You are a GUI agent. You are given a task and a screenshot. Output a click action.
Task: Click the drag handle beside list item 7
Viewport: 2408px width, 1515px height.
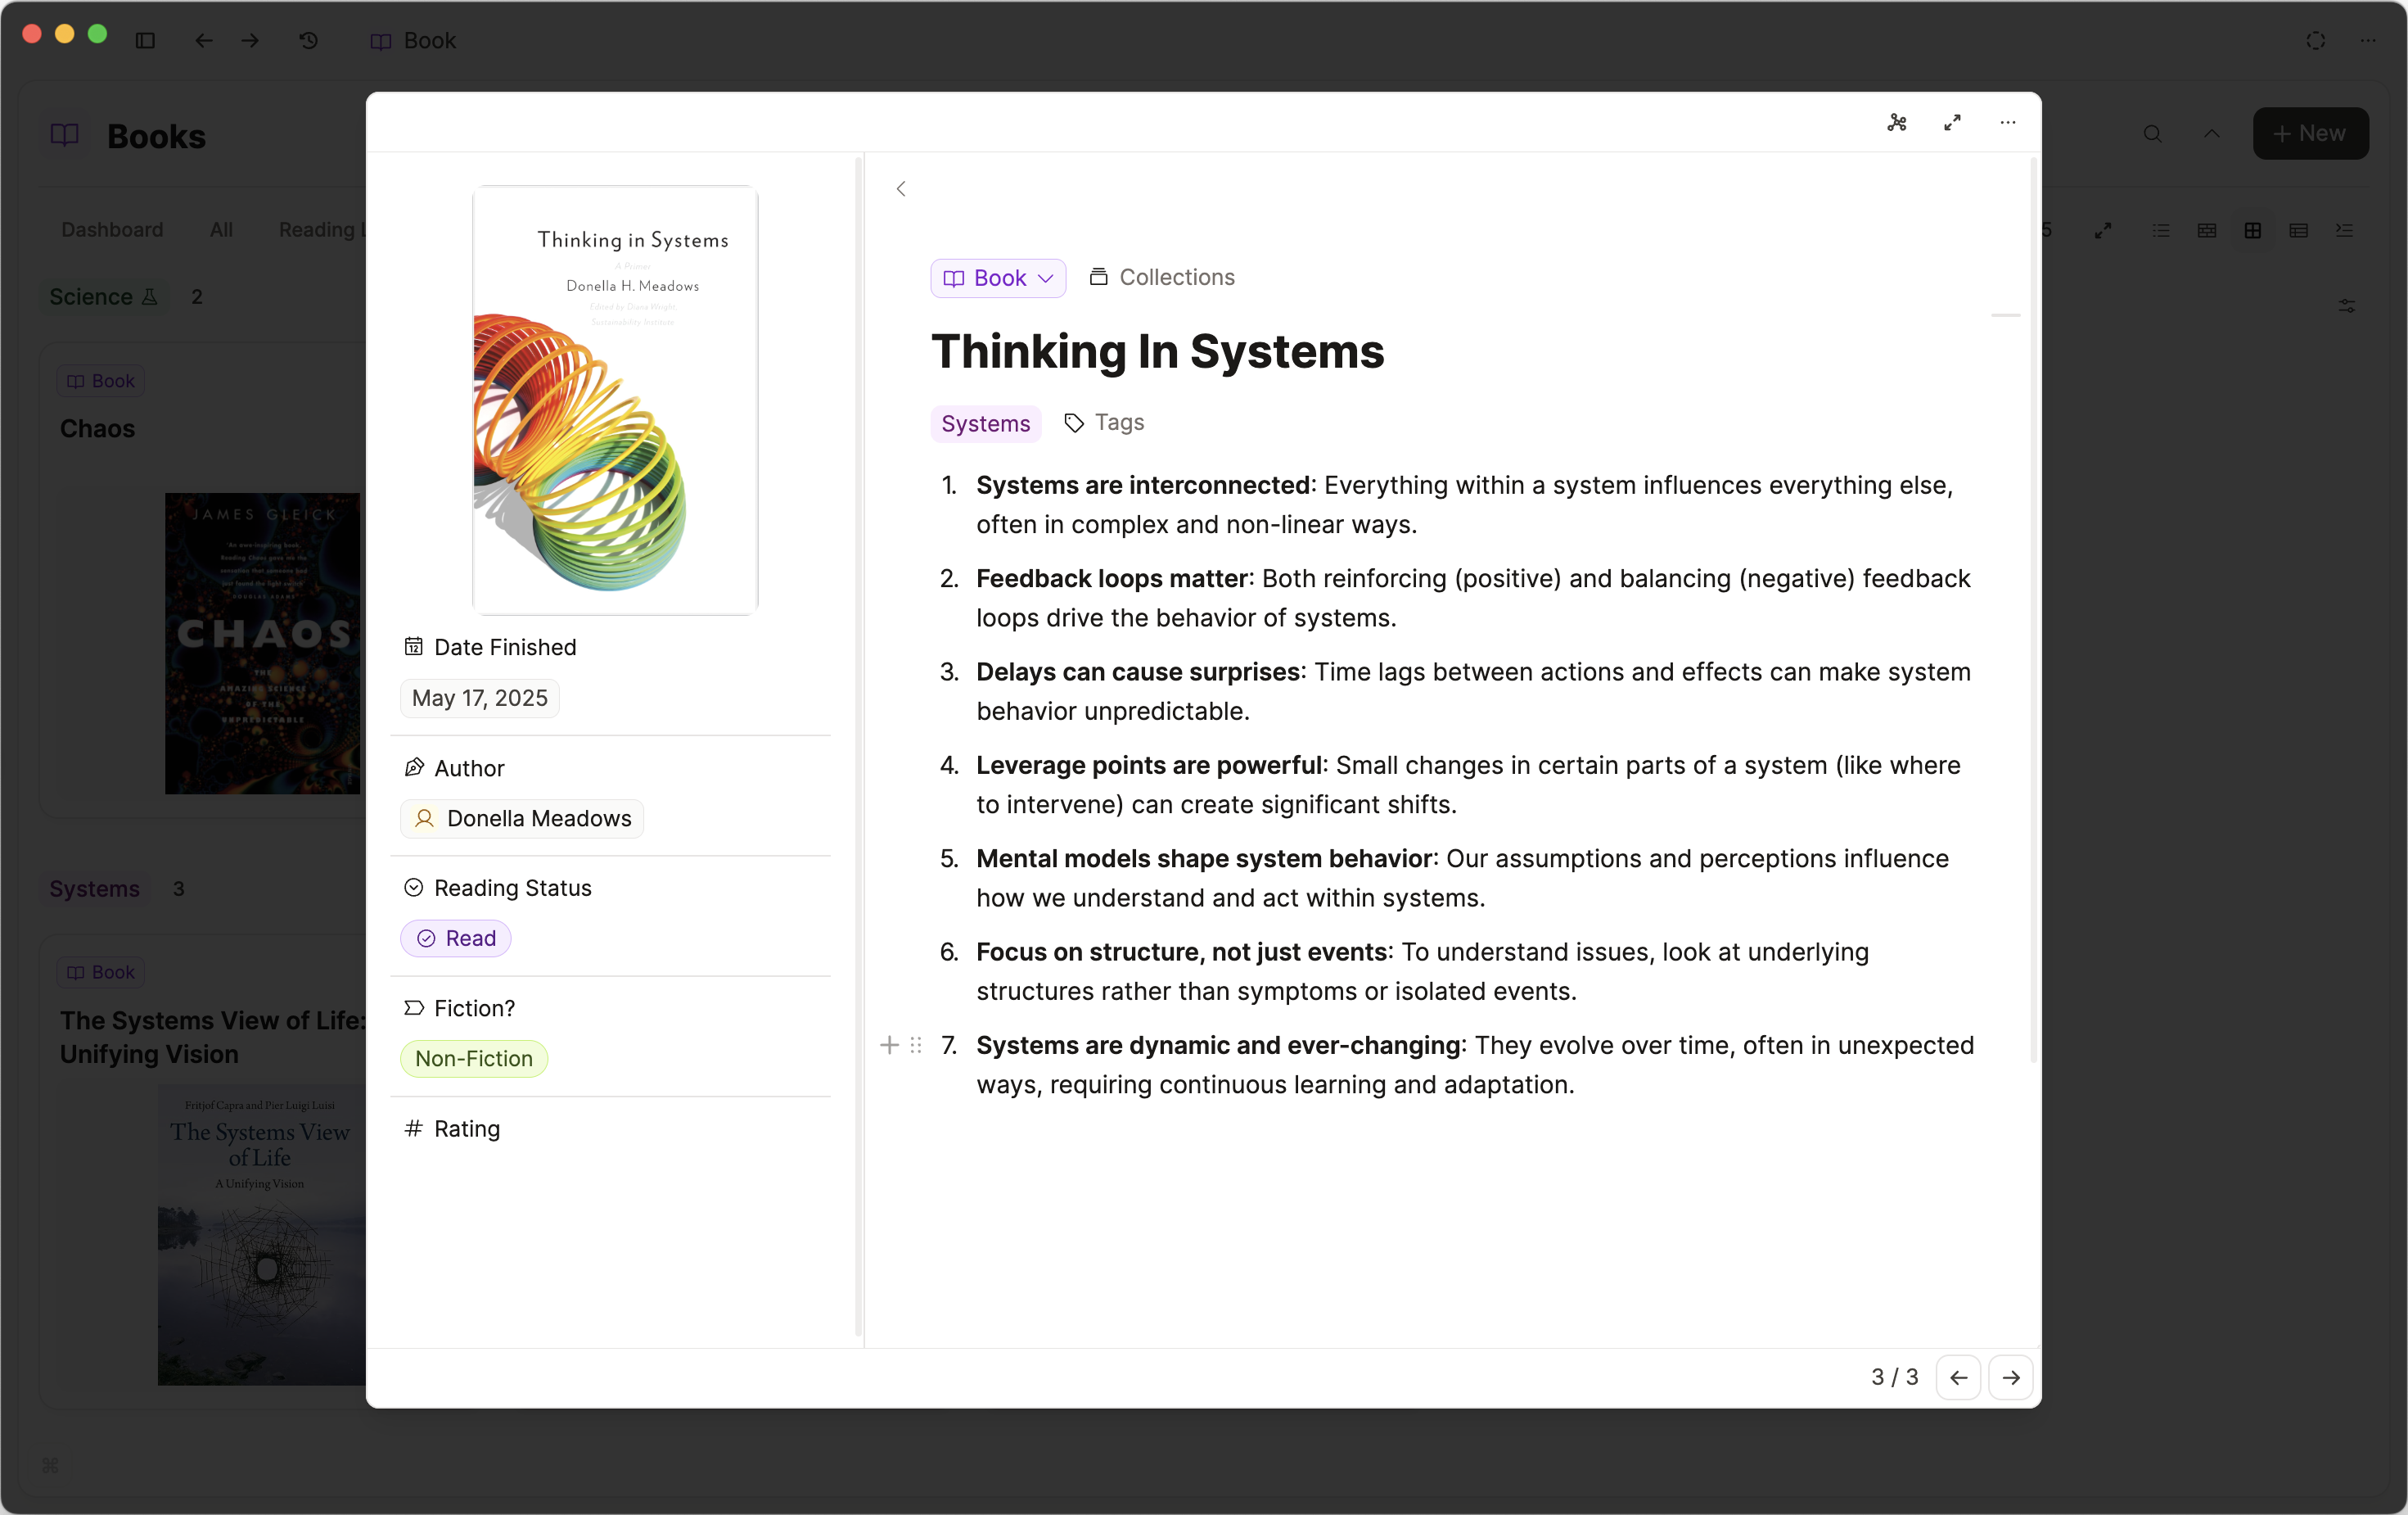coord(916,1046)
